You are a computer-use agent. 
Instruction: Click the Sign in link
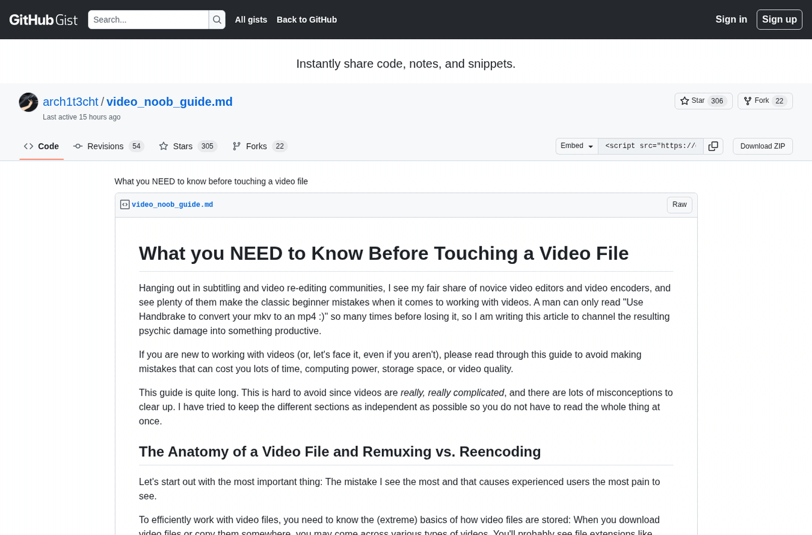tap(731, 19)
